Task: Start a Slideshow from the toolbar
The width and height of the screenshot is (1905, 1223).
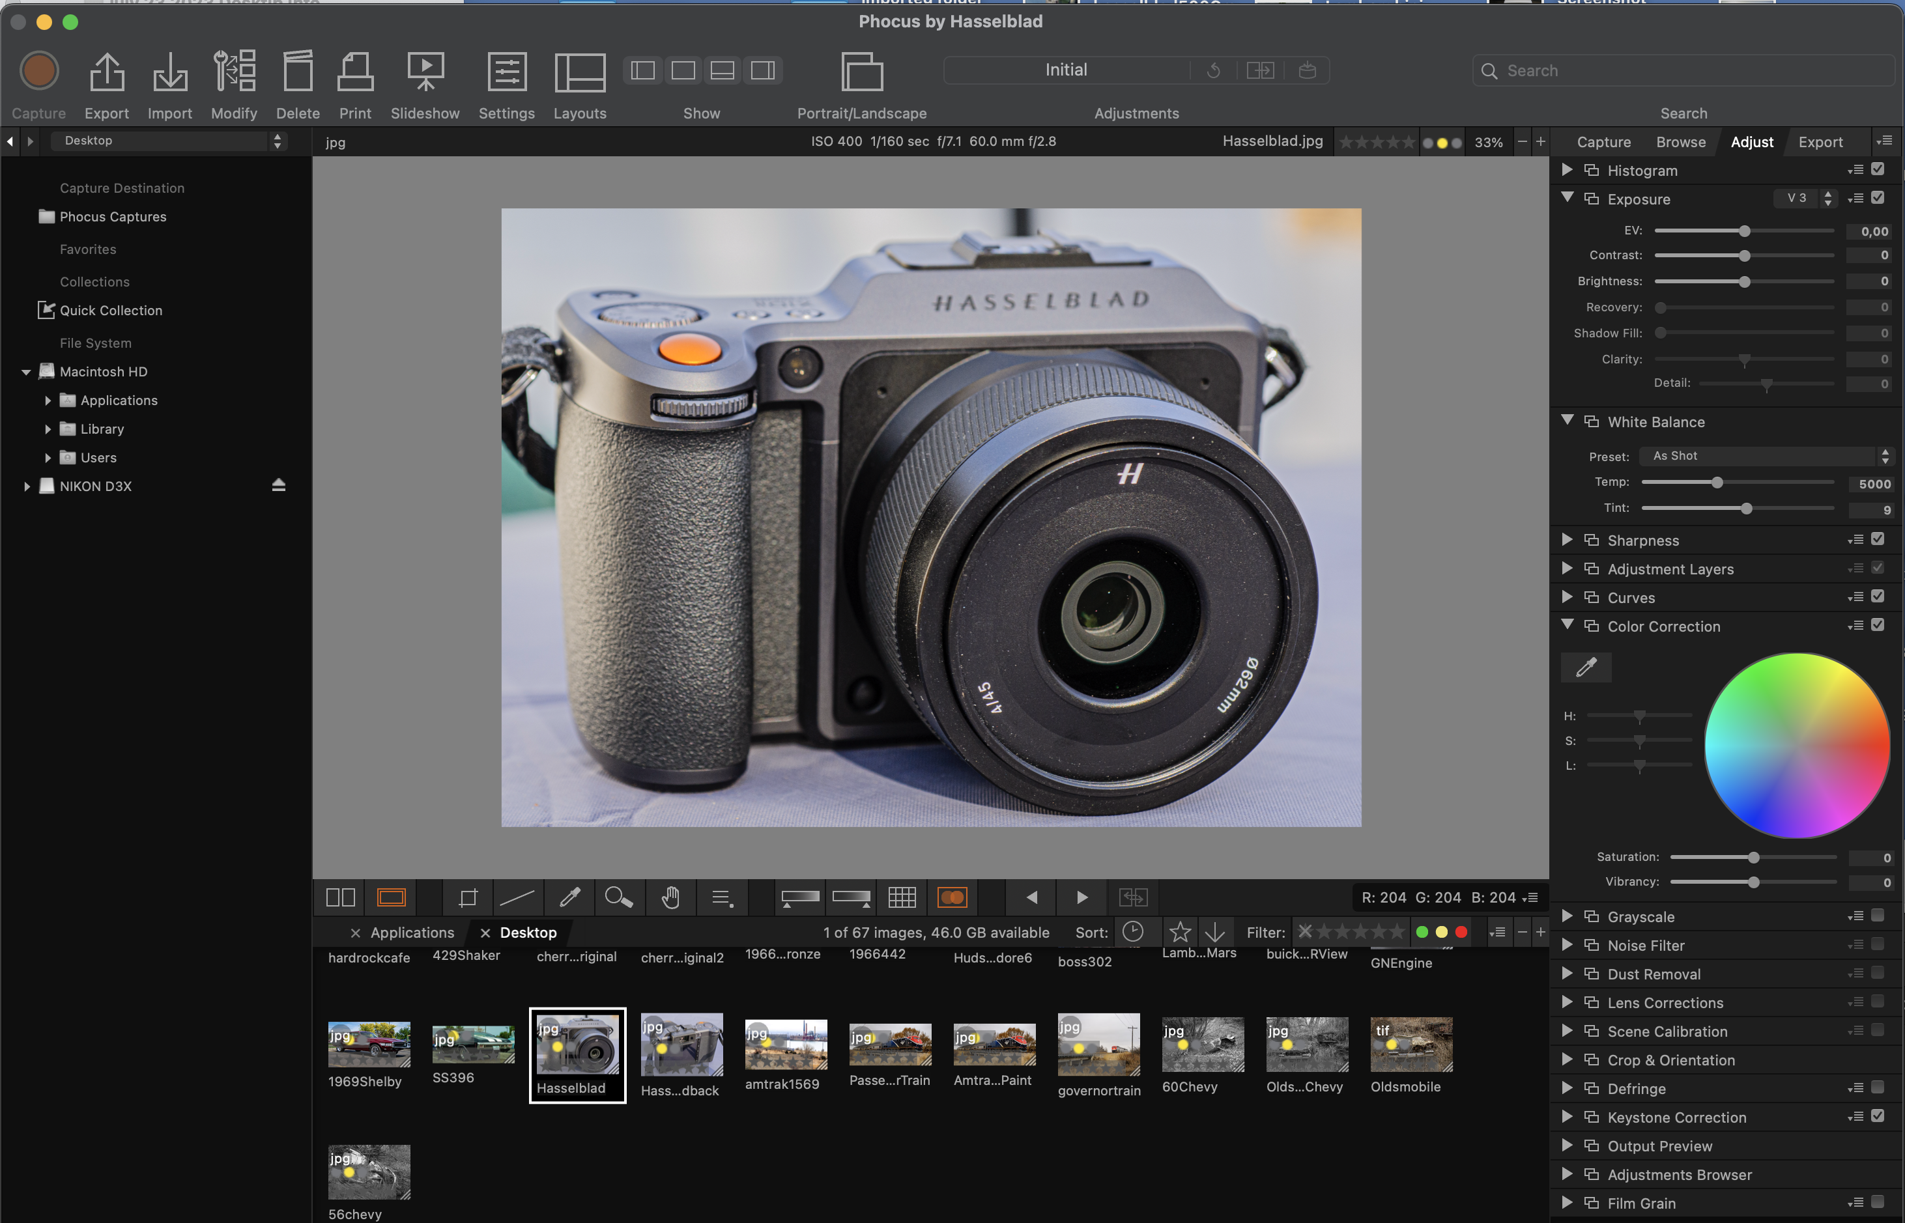Action: pos(425,73)
